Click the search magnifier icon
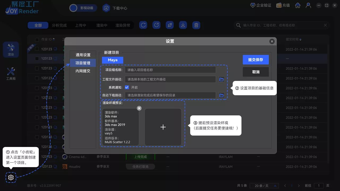 coord(238,25)
